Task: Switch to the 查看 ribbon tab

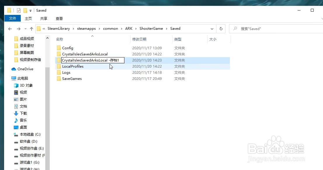Action: [59, 18]
